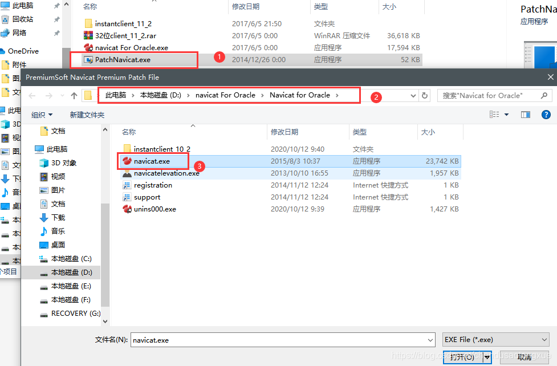The width and height of the screenshot is (557, 366).
Task: Select 此电脑 in the dialog tree
Action: click(x=57, y=149)
